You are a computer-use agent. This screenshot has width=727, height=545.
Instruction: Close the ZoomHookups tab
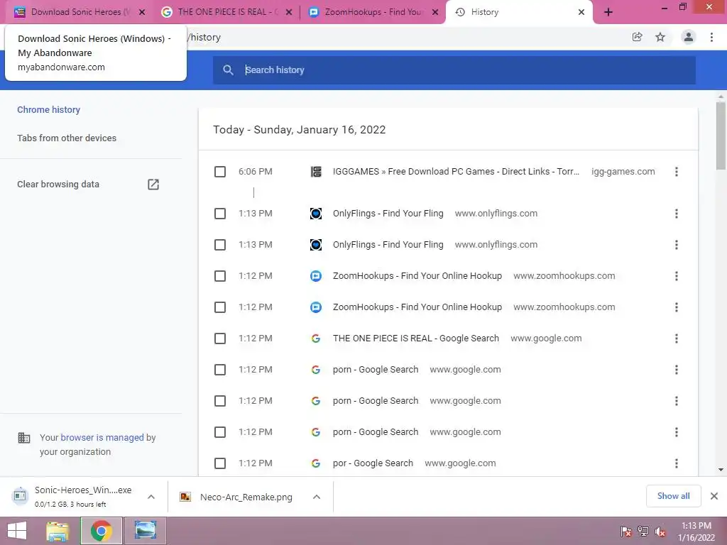[435, 12]
